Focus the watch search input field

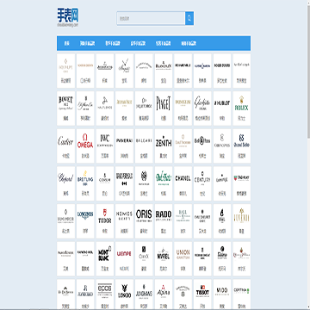(x=151, y=18)
